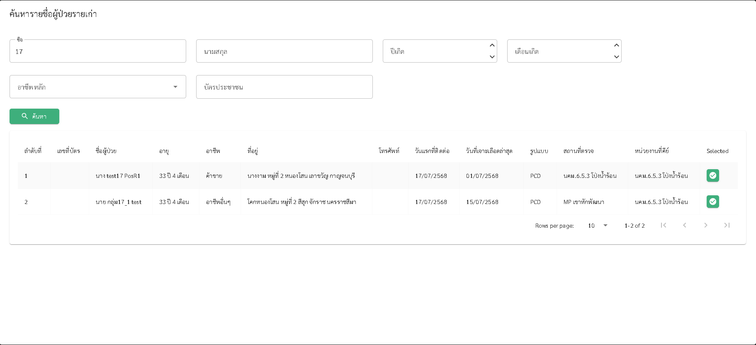
Task: Increase the ปีเกิด birth year value
Action: [492, 45]
